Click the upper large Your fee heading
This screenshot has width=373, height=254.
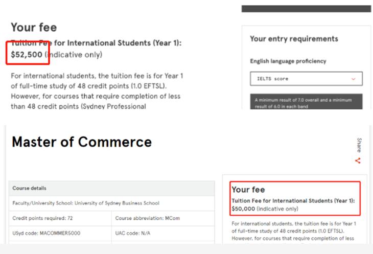(x=34, y=28)
